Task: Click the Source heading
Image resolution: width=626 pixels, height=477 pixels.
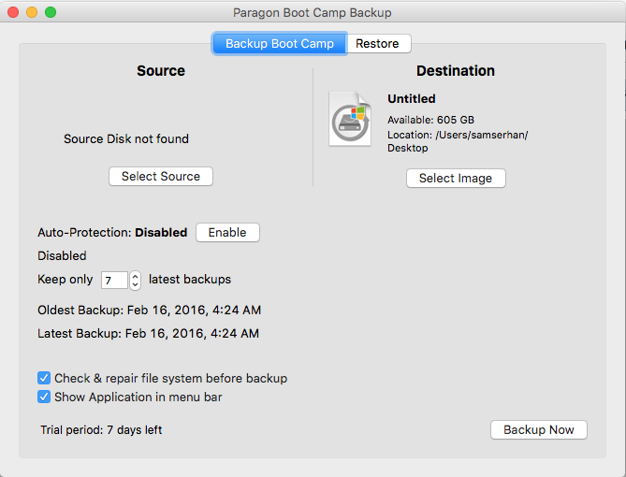Action: coord(161,71)
